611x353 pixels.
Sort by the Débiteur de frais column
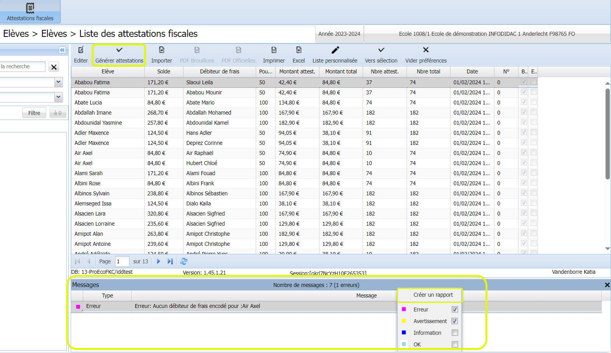click(220, 71)
